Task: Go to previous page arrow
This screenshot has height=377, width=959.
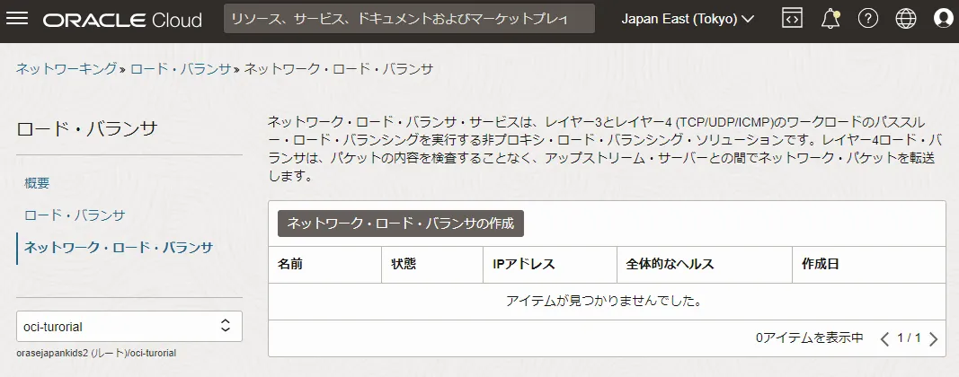Action: [x=884, y=338]
